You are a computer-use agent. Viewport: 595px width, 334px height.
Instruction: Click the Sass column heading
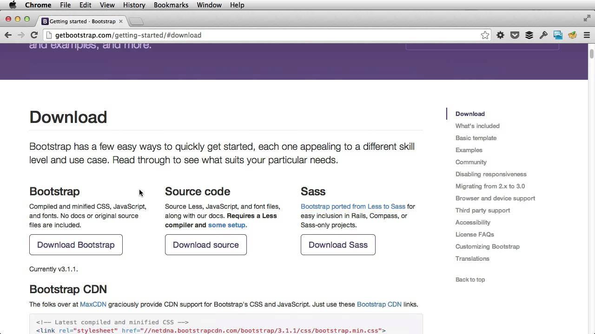click(313, 191)
